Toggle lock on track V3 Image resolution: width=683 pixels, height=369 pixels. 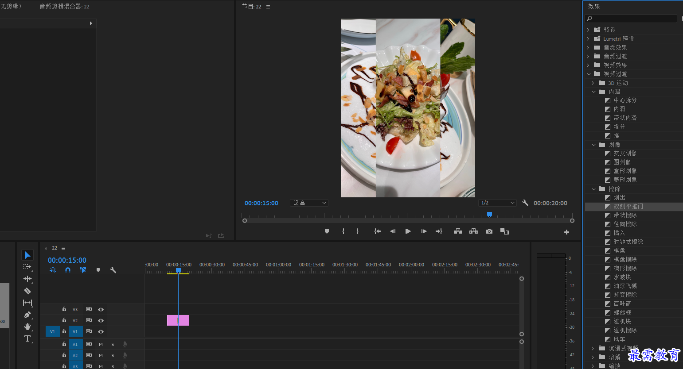64,309
